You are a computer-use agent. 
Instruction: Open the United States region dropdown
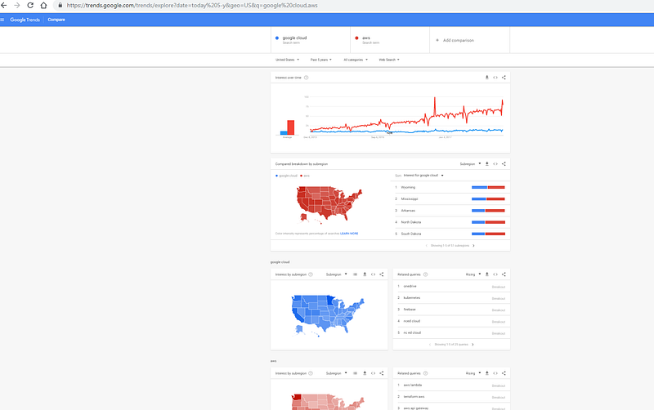[x=287, y=60]
